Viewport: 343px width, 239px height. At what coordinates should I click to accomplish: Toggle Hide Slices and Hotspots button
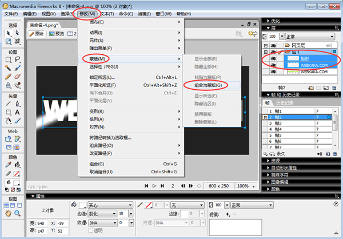tap(9, 148)
